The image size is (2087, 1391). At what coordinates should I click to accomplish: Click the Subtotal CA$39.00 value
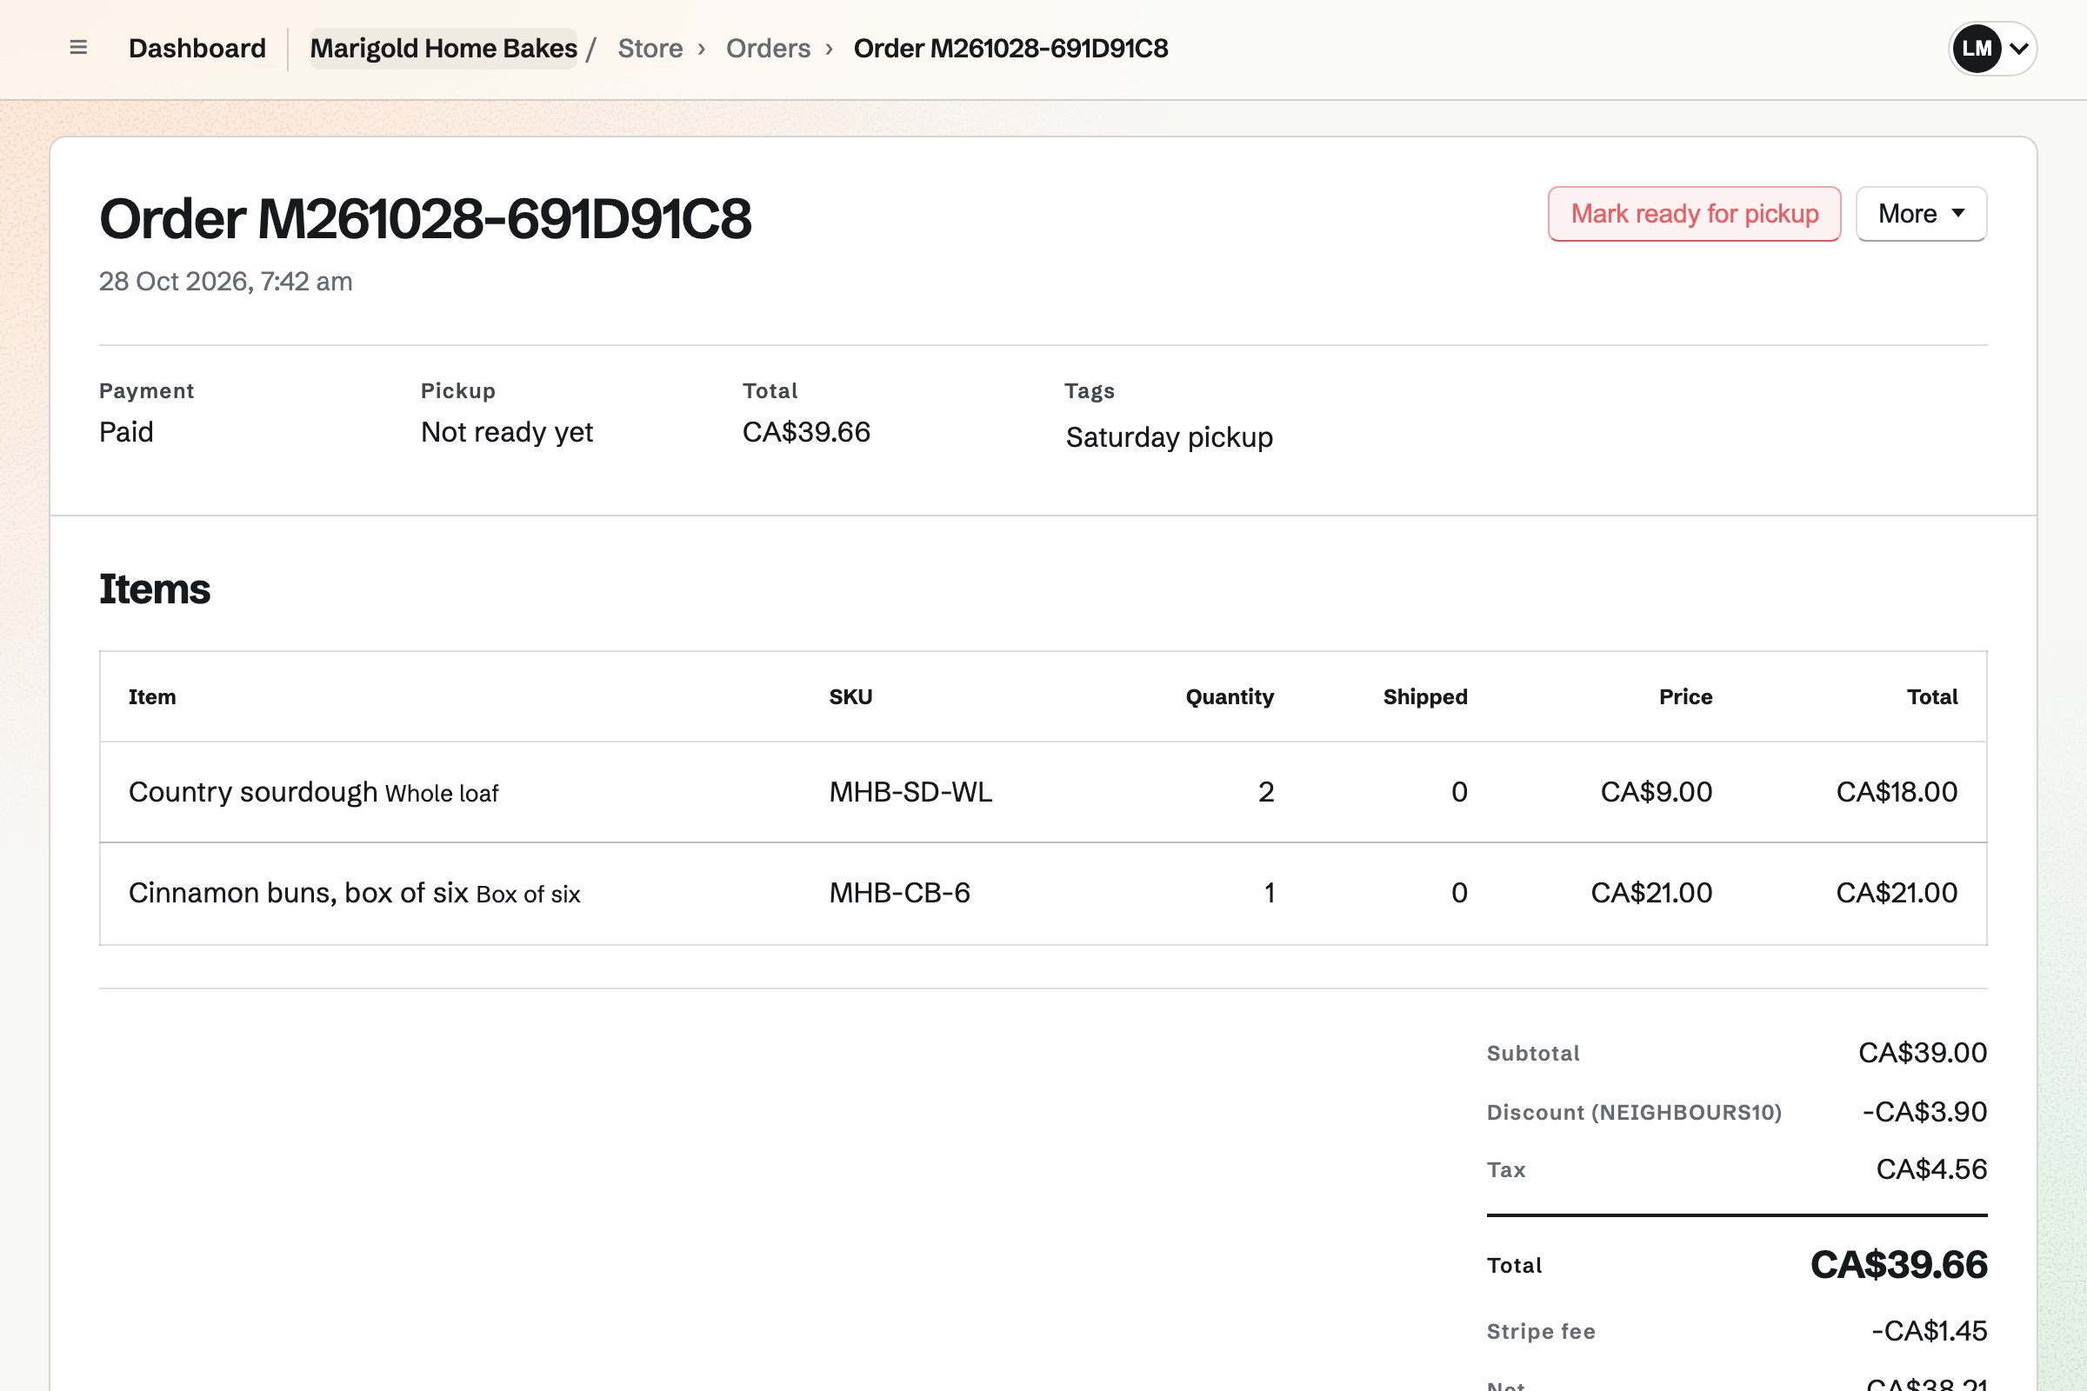coord(1923,1052)
